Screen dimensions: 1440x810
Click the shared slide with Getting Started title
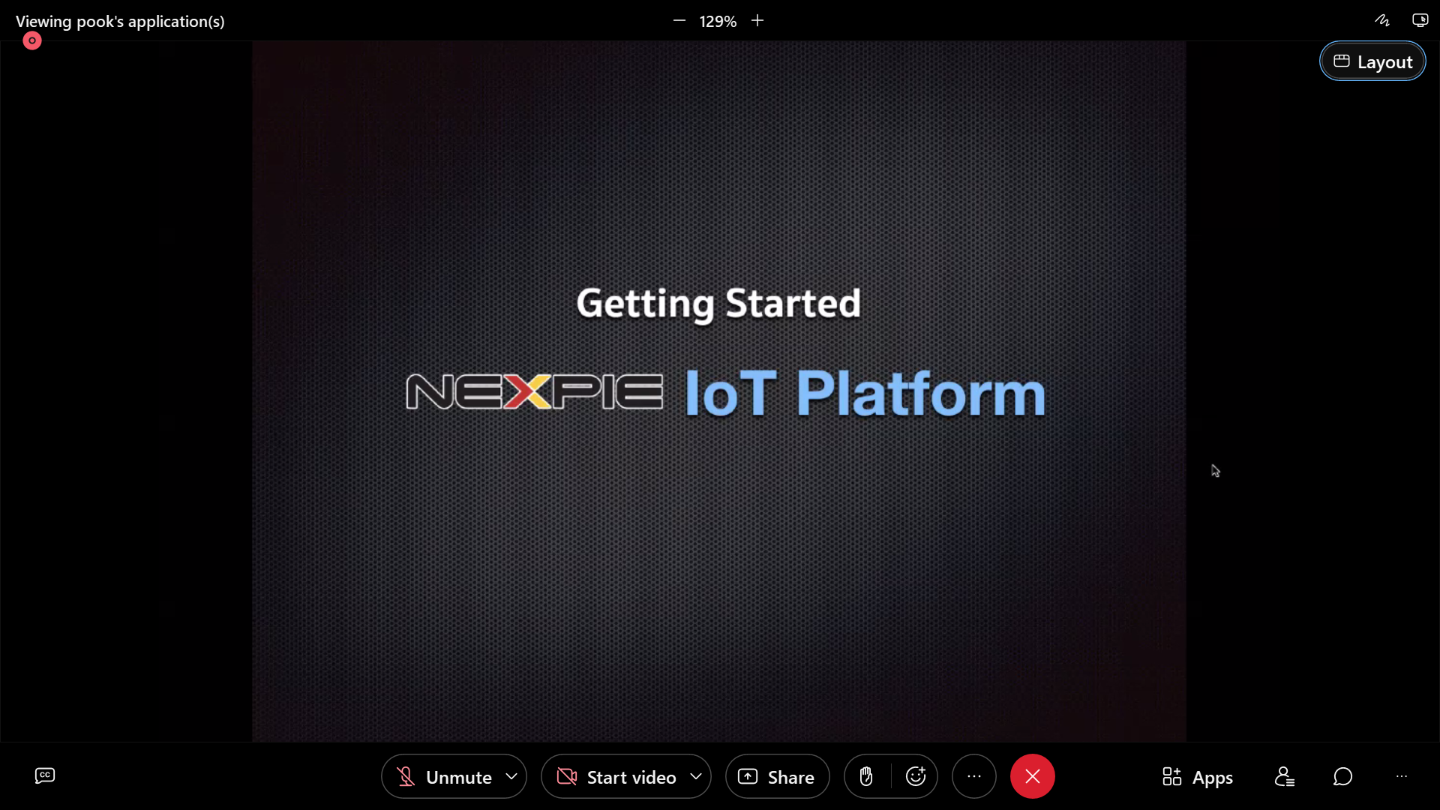point(718,391)
